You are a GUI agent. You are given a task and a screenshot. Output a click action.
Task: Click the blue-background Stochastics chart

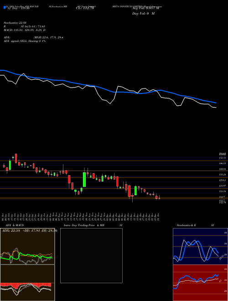(200, 246)
